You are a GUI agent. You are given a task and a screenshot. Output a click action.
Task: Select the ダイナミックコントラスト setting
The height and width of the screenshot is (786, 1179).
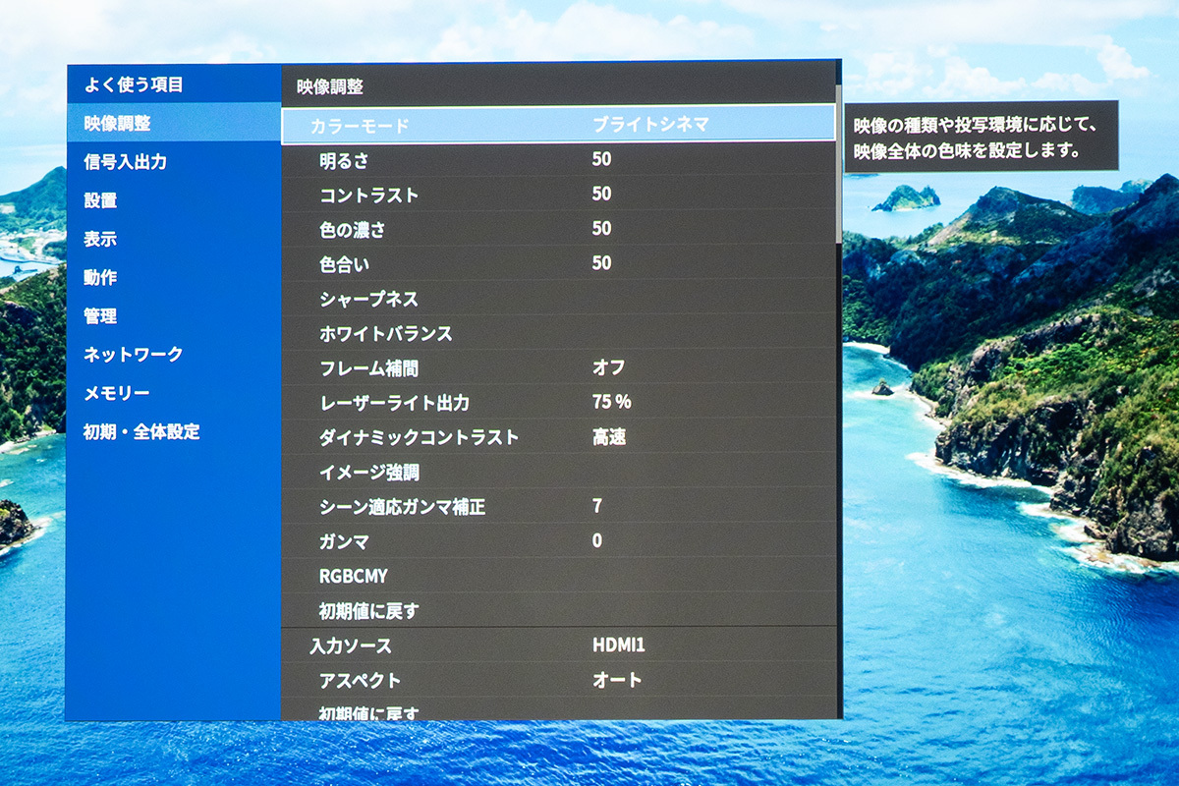(x=558, y=437)
